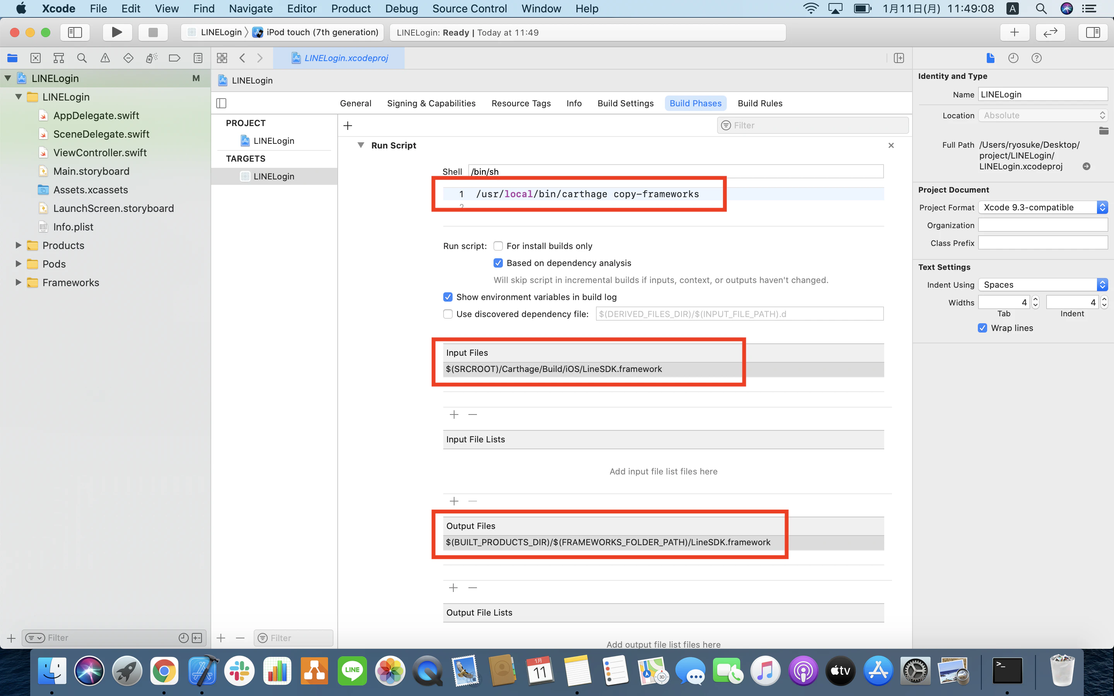Delete the Run Script phase with X
The image size is (1114, 696).
coord(891,145)
